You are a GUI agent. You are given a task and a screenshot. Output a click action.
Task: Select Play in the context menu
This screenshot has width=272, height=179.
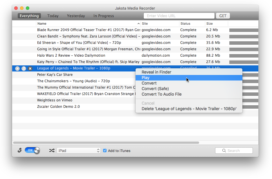pyautogui.click(x=189, y=78)
